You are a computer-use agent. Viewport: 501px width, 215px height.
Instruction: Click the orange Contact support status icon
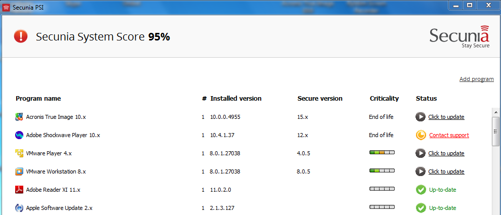tap(421, 135)
